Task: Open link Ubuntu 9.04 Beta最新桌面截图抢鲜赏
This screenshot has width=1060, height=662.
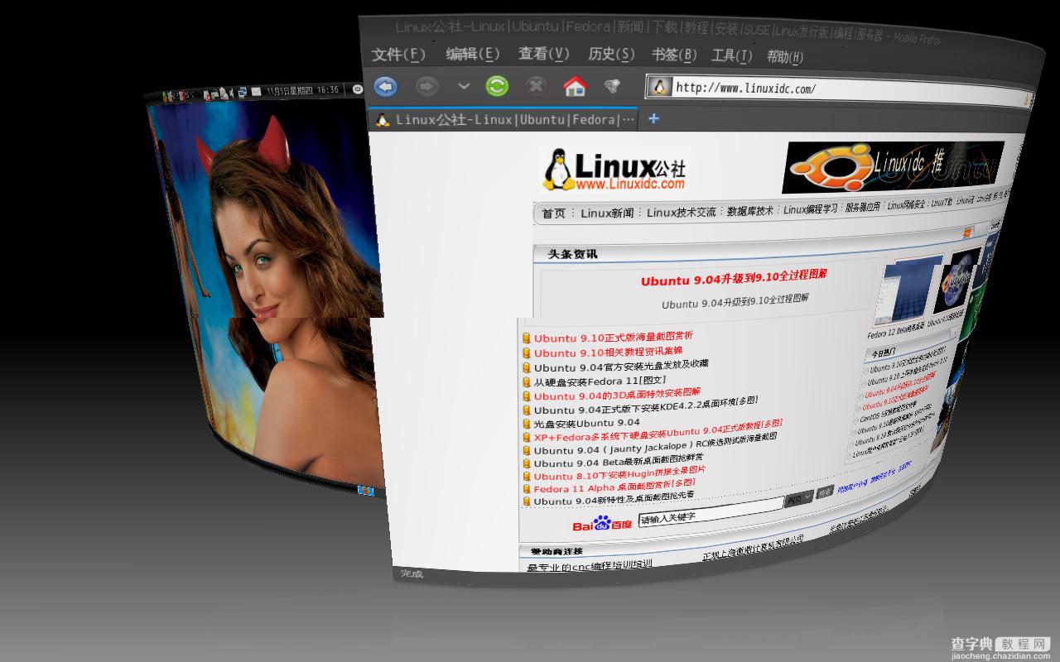Action: pos(619,461)
